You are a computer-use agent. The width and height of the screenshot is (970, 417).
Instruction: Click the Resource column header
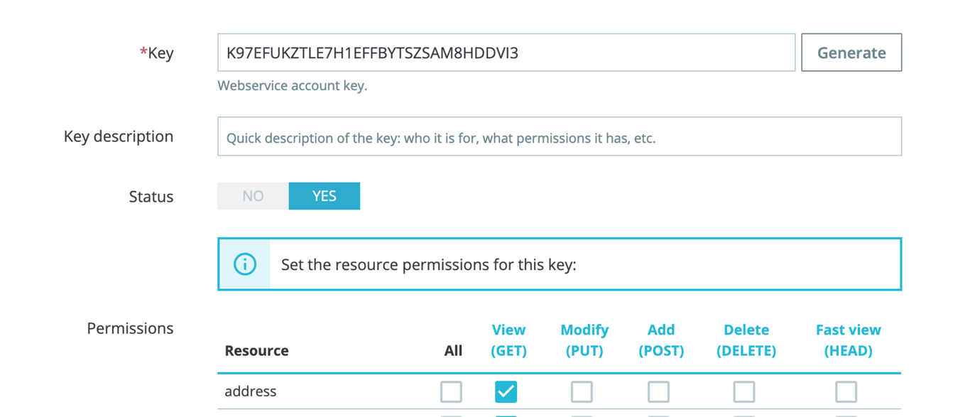point(256,351)
